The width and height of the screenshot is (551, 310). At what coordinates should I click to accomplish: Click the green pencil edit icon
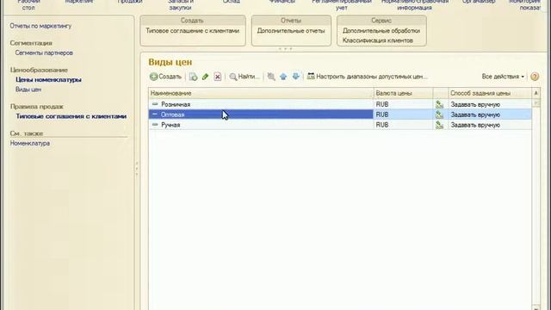[x=205, y=77]
